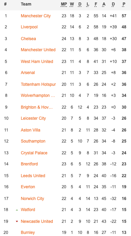The width and height of the screenshot is (131, 236).
Task: Click the MP column header
Action: pos(64,4)
